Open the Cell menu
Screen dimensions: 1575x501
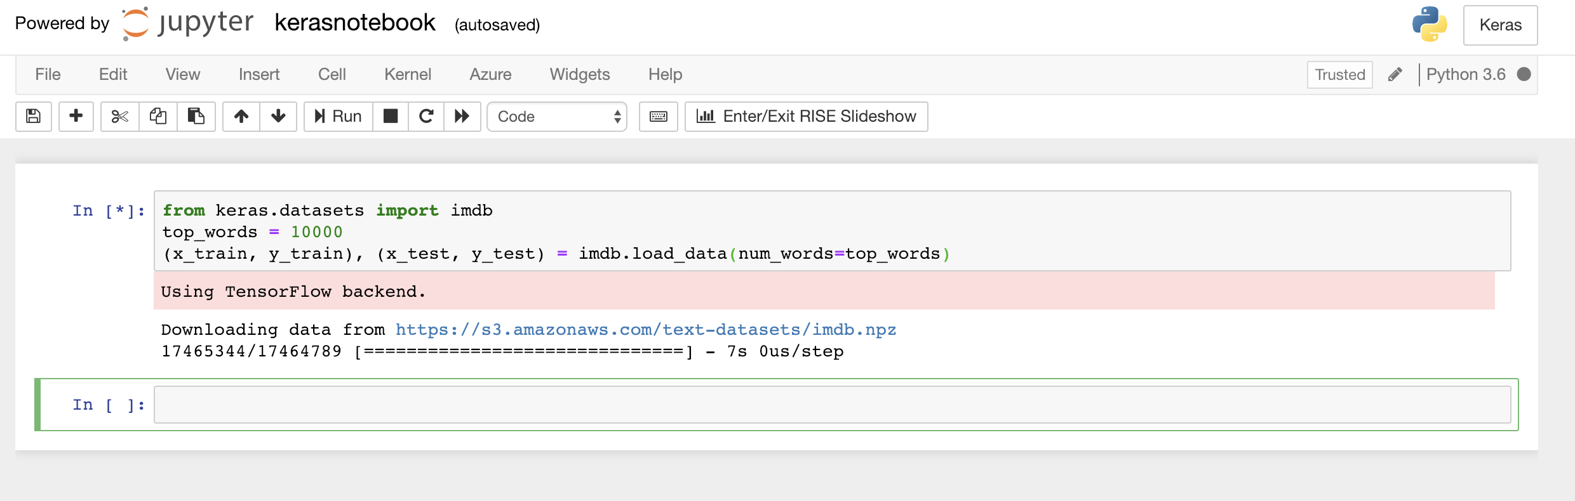pyautogui.click(x=332, y=74)
